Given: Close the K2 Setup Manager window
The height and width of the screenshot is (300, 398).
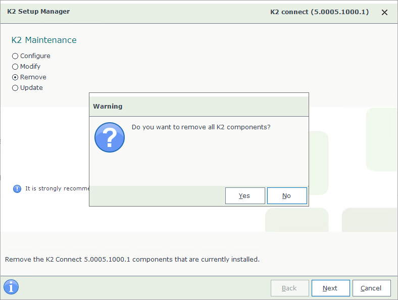Looking at the screenshot, I should 384,12.
